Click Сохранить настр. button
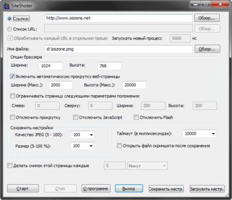 click(166, 189)
